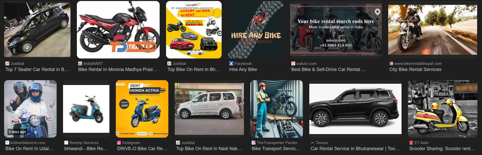Open the red Travels bike thumbnail
The width and height of the screenshot is (482, 155).
118,30
